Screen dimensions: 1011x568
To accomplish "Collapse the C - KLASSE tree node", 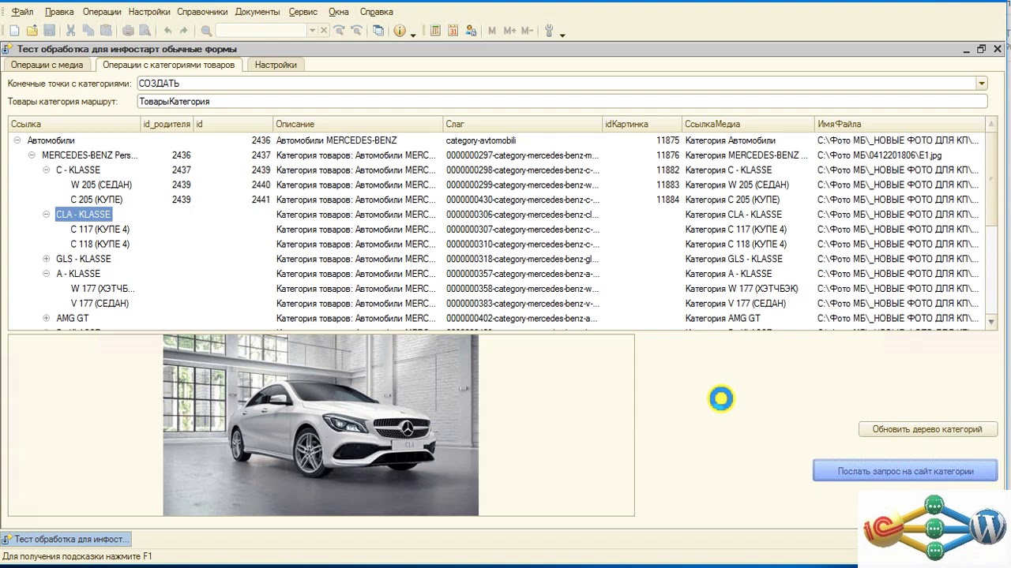I will coord(47,170).
